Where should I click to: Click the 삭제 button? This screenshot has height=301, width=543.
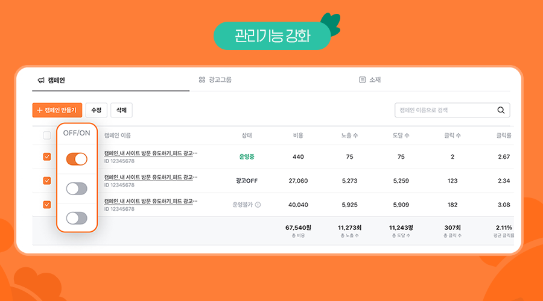pos(121,110)
